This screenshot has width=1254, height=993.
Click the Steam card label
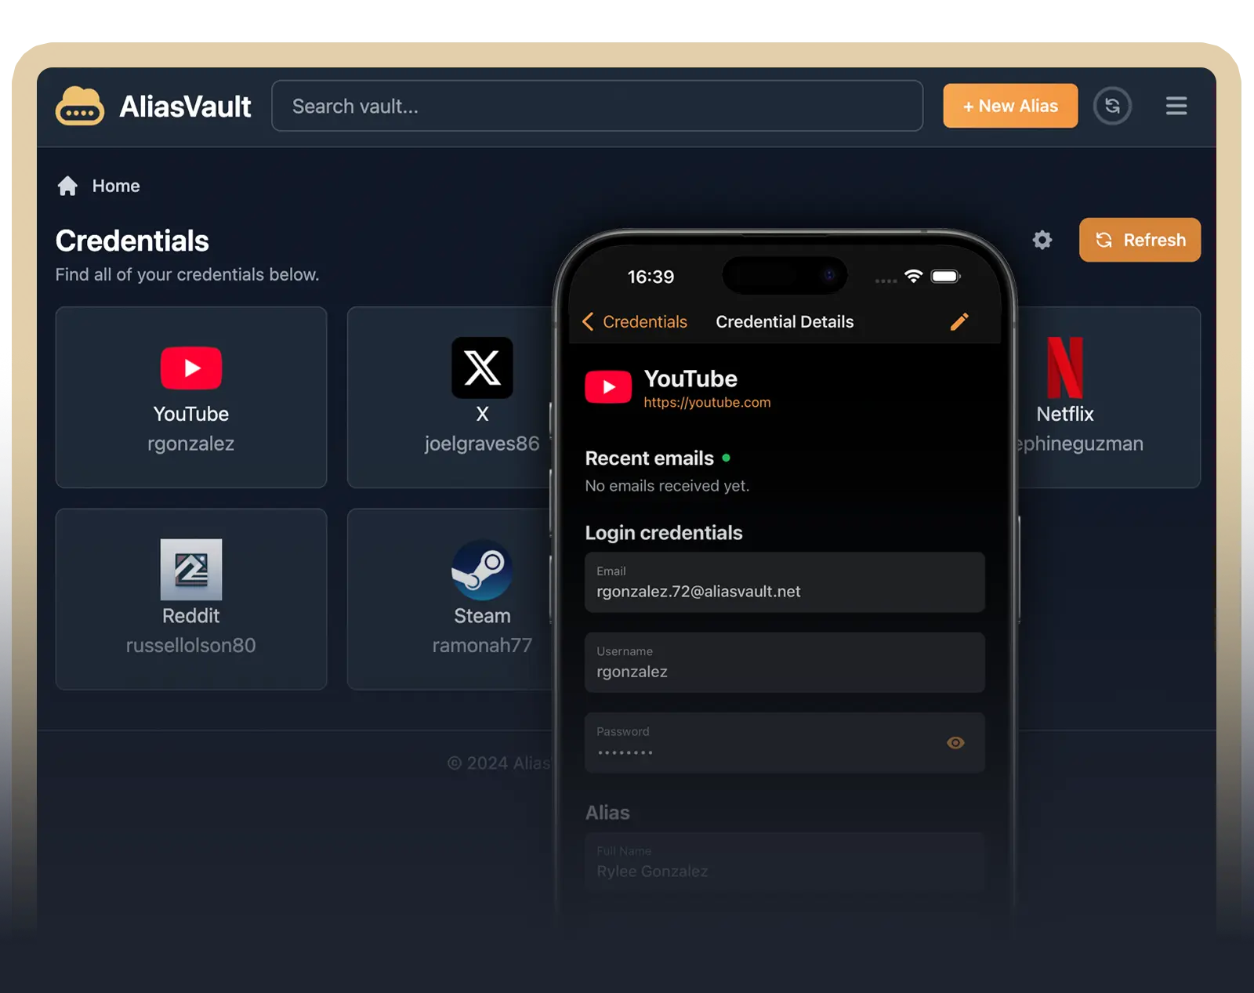[482, 616]
